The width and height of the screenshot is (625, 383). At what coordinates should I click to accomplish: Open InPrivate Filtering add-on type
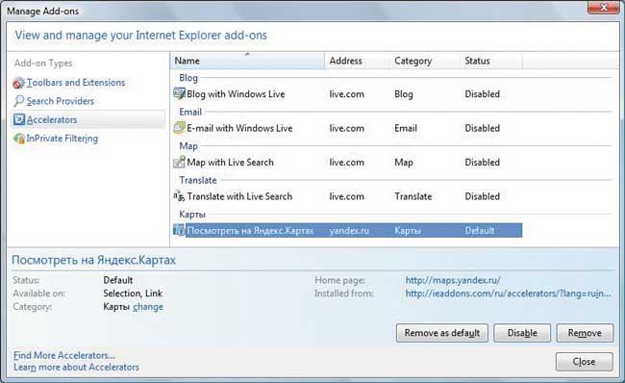point(62,139)
